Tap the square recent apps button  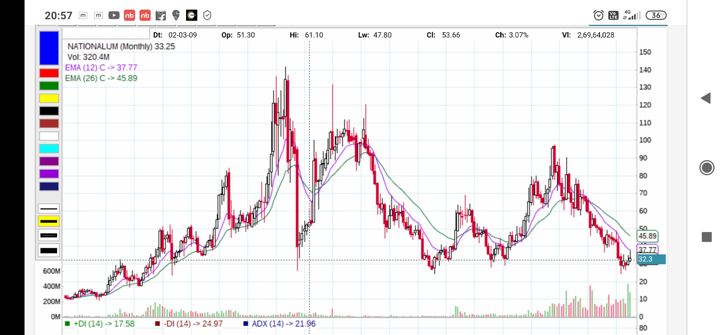coord(707,237)
